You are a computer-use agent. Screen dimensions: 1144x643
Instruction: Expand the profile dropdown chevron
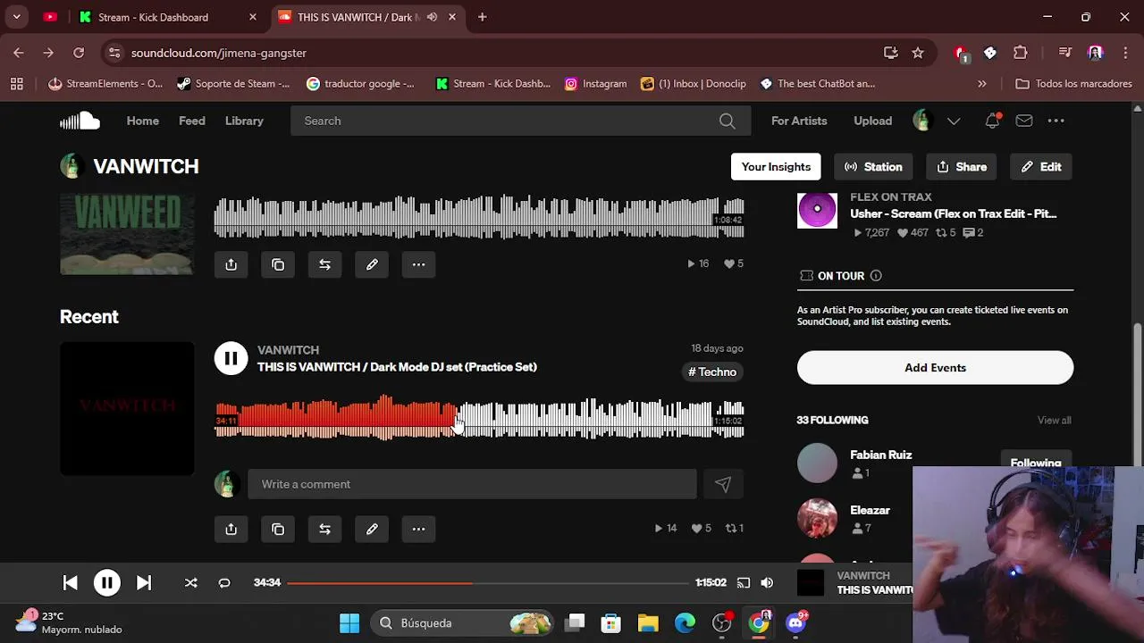click(x=954, y=121)
